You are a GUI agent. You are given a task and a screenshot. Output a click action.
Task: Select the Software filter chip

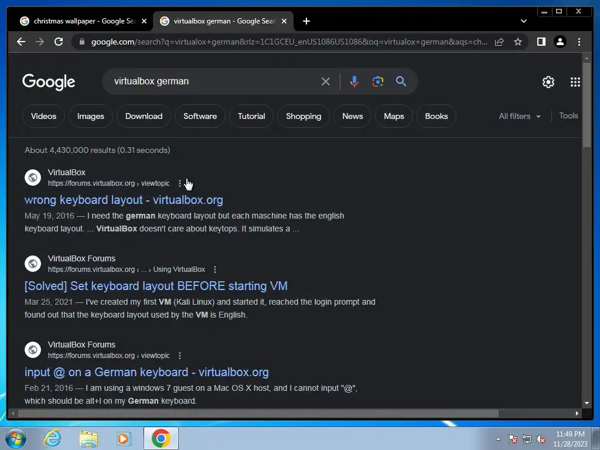[x=200, y=116]
